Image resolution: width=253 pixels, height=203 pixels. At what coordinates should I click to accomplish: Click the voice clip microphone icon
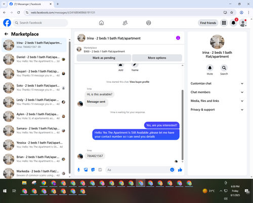(x=78, y=170)
